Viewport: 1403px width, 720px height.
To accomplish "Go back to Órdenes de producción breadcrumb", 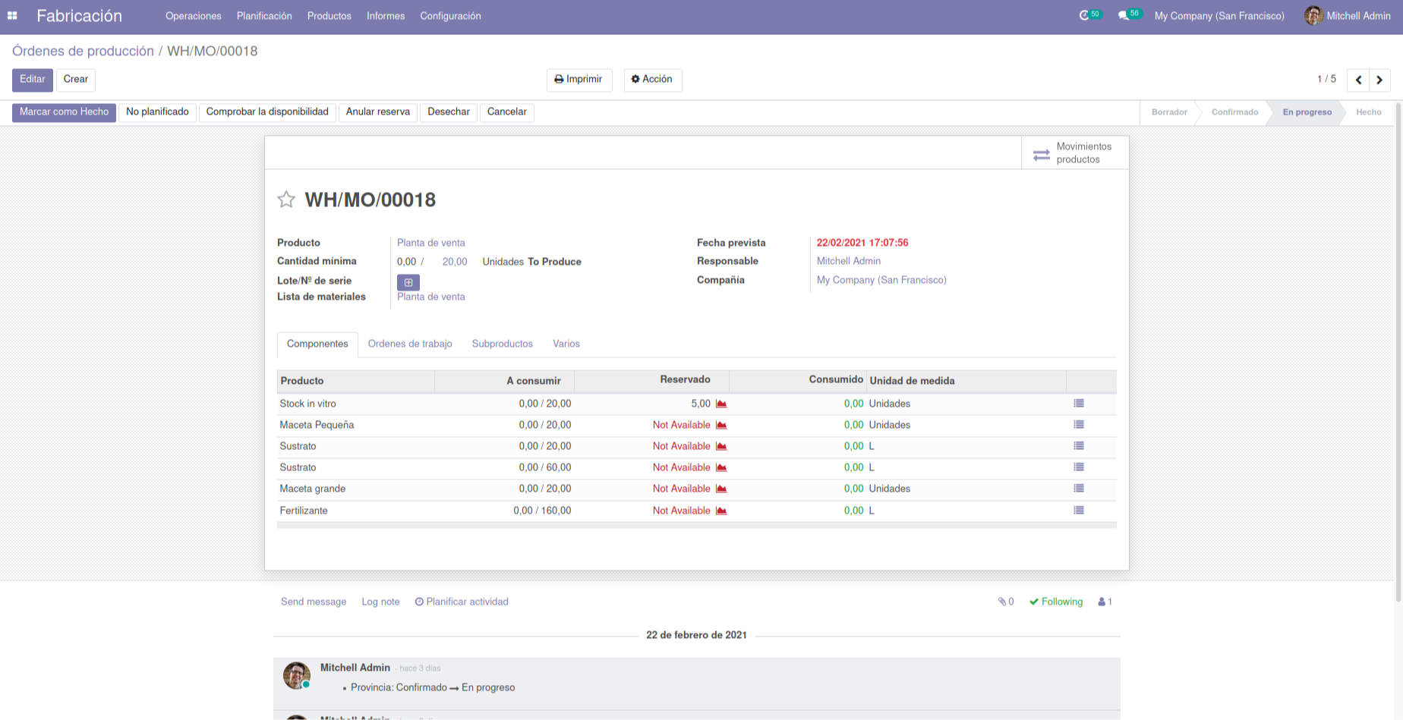I will (83, 51).
